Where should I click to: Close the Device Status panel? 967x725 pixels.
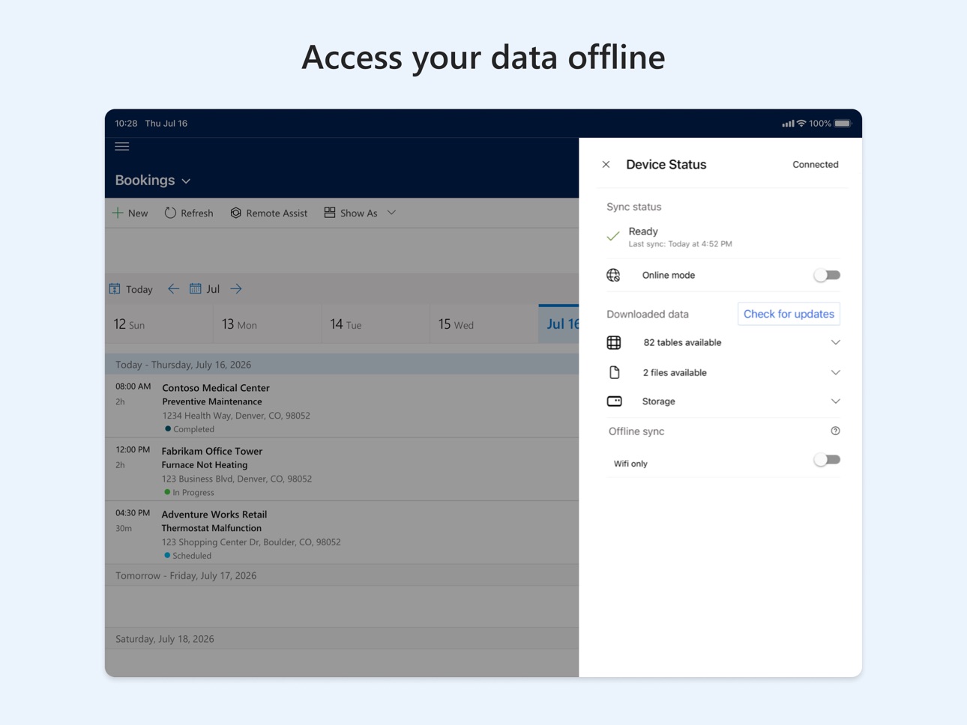click(x=606, y=165)
